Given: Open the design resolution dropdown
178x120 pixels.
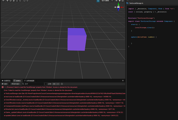Looking at the screenshot, I should tap(107, 1).
